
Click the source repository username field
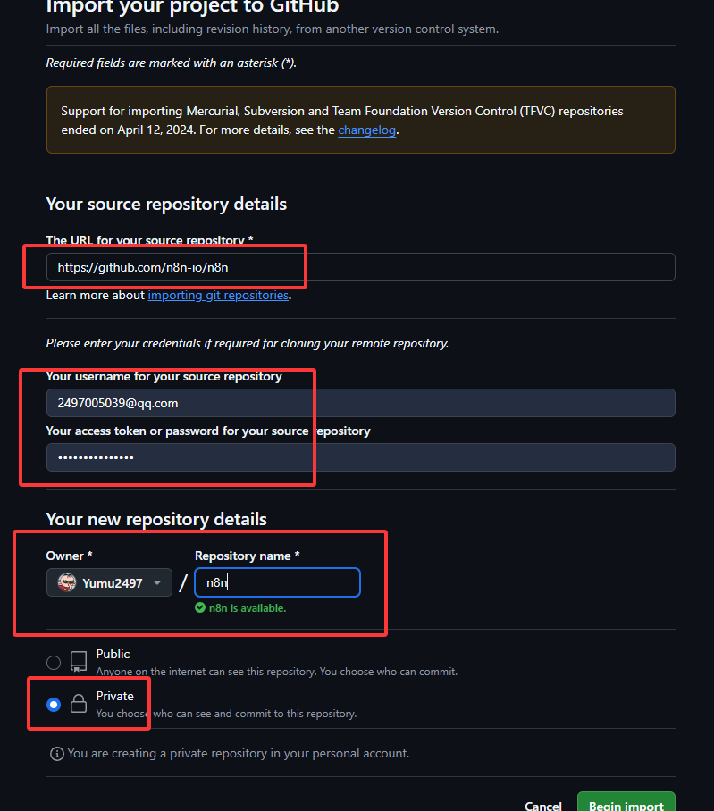tap(360, 403)
